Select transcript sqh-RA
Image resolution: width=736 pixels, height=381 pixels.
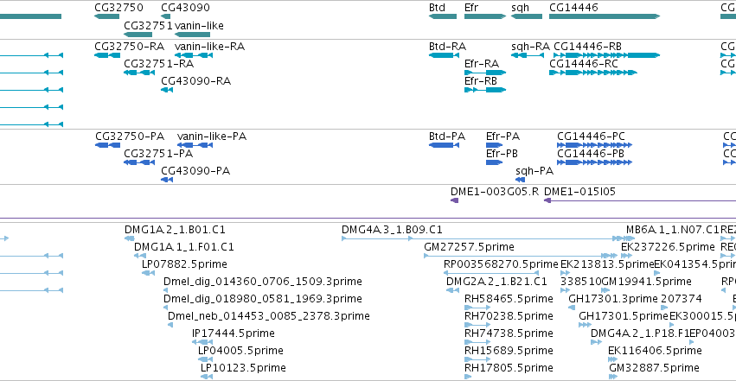tap(527, 55)
